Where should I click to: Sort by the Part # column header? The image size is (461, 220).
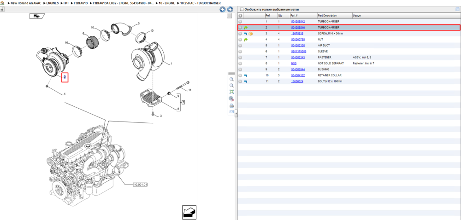point(303,16)
